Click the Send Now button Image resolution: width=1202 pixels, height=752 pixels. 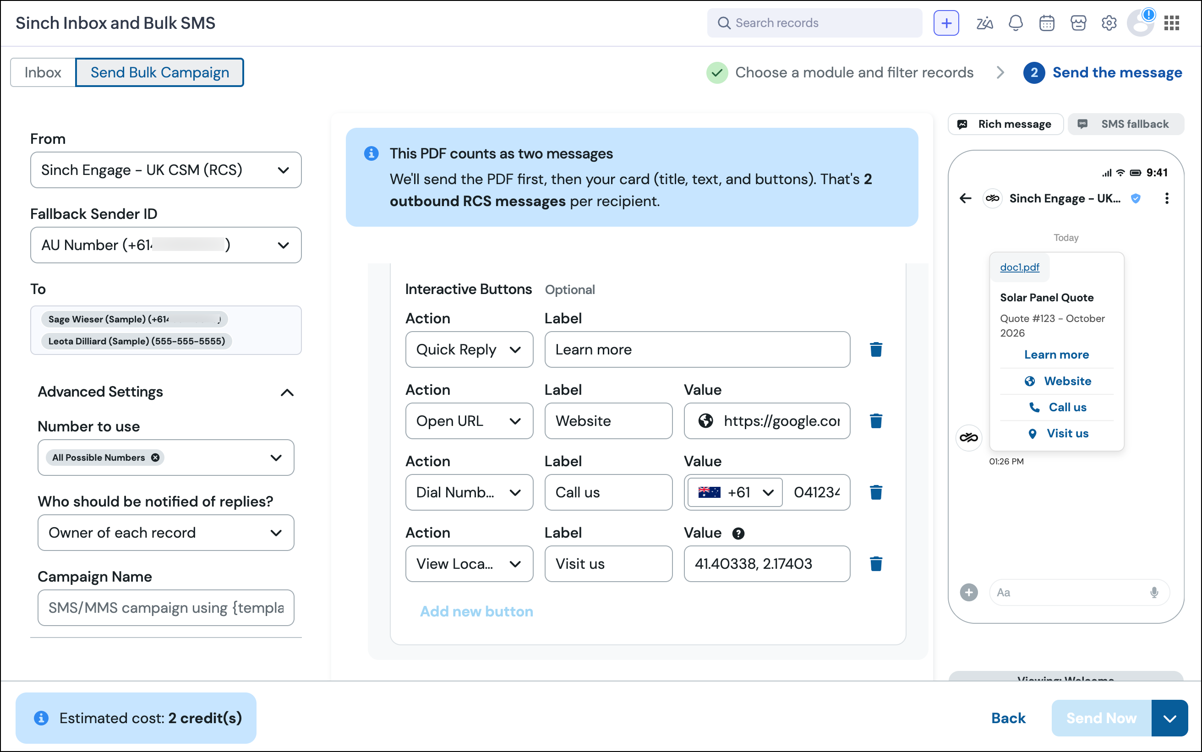1102,718
